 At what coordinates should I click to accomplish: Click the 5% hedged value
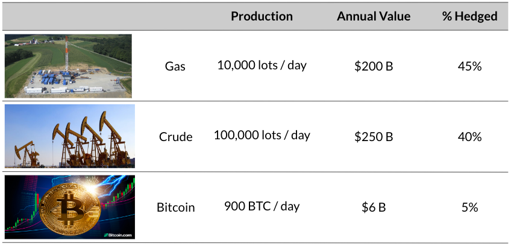click(469, 207)
